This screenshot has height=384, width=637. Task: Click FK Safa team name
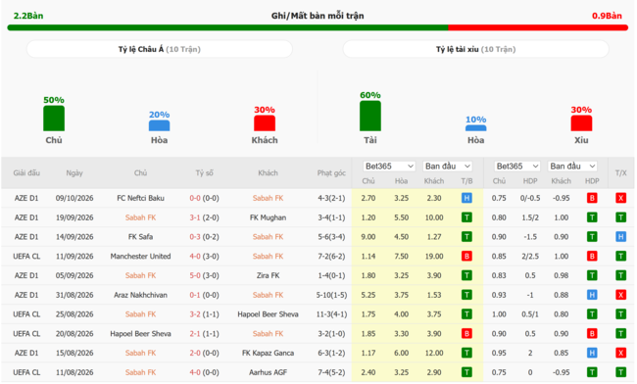pyautogui.click(x=140, y=237)
